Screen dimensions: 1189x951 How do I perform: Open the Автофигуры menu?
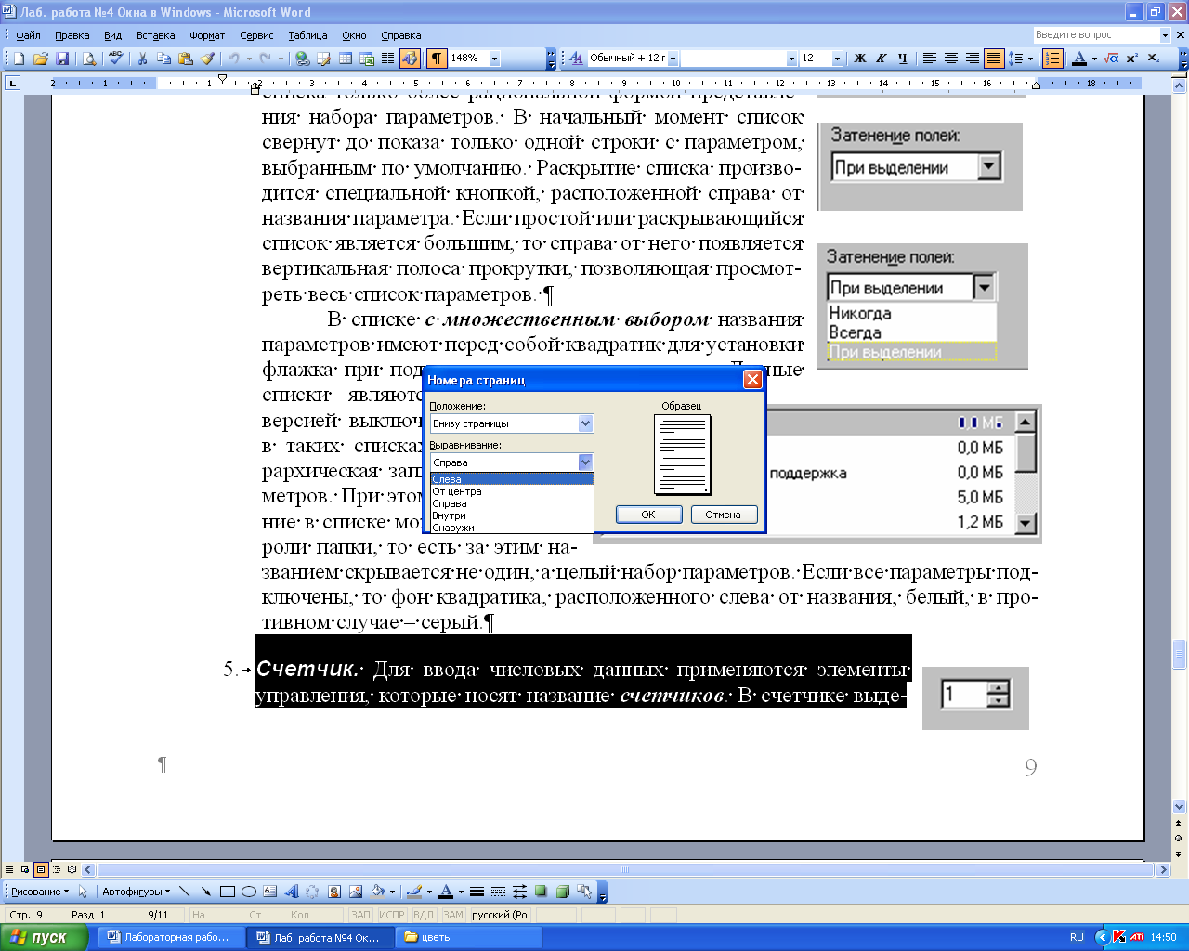(x=136, y=892)
